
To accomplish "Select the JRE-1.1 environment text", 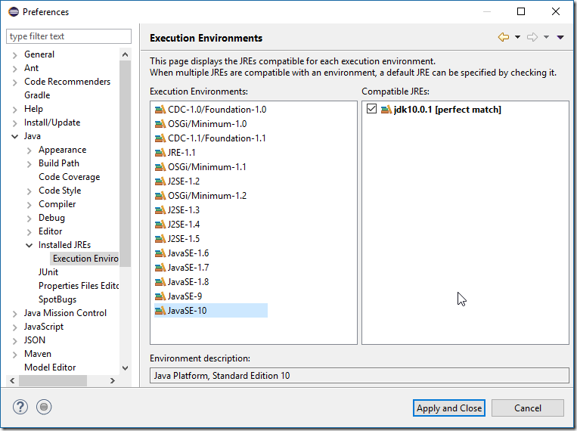I will point(181,153).
